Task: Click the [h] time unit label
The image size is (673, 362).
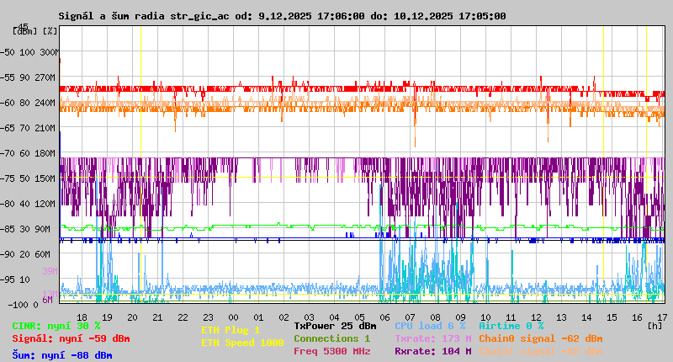Action: coord(654,325)
